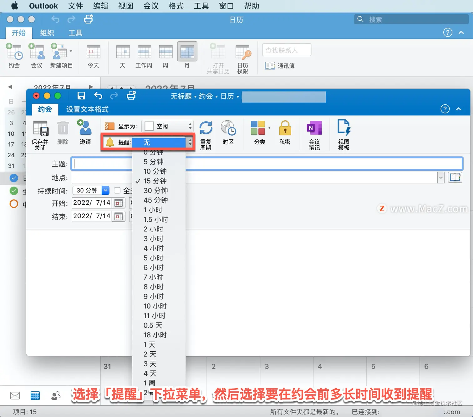
Task: Click the Time Zone (时区) icon
Action: 228,128
